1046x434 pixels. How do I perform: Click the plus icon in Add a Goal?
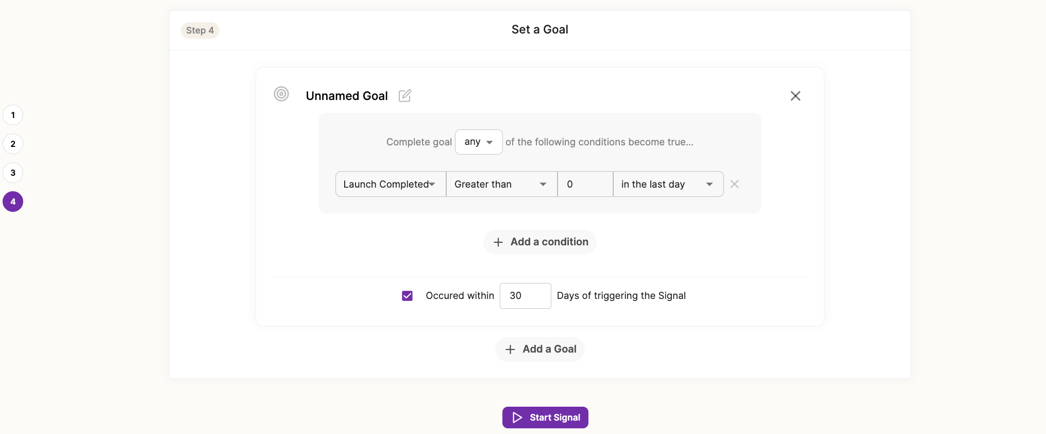pyautogui.click(x=510, y=349)
